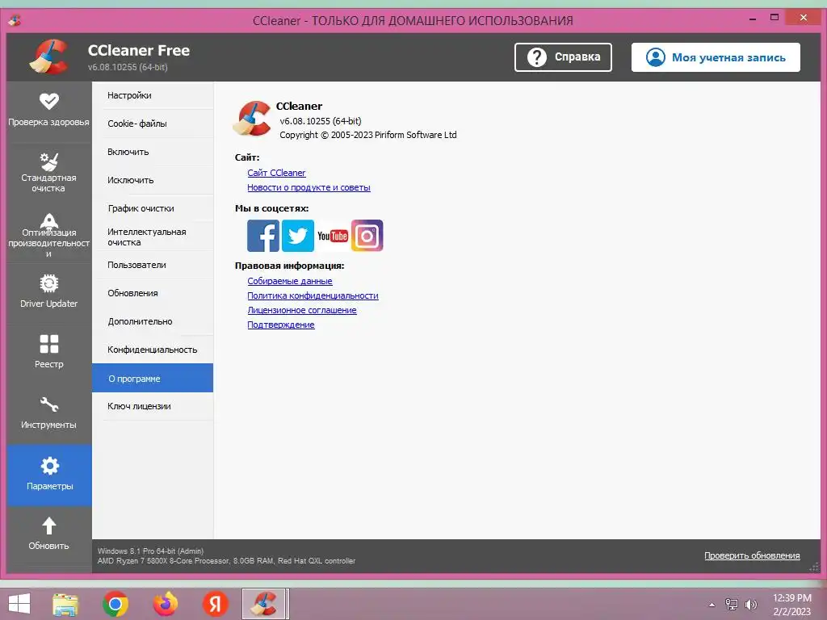
Task: Open Лицензионное соглашение link
Action: pyautogui.click(x=302, y=311)
